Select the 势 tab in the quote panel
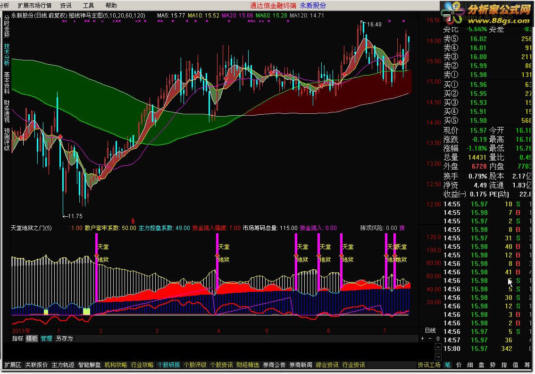This screenshot has width=535, height=374. (x=493, y=365)
